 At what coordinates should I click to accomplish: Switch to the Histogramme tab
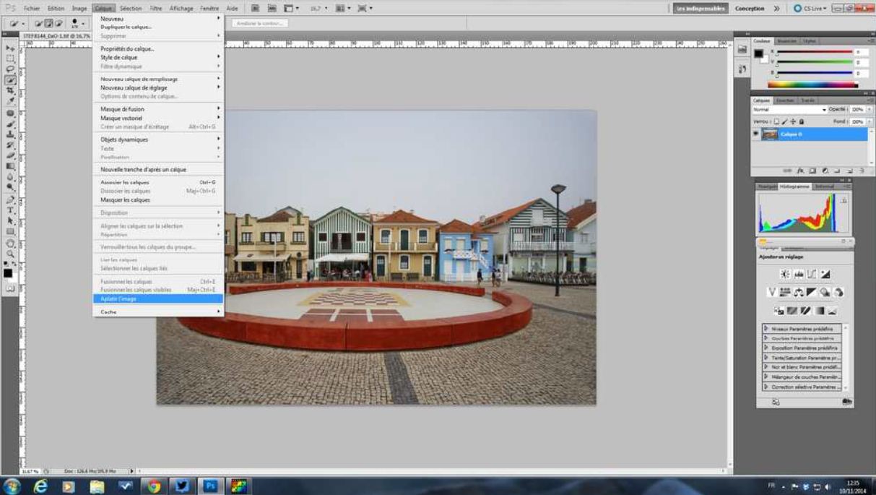click(x=794, y=186)
